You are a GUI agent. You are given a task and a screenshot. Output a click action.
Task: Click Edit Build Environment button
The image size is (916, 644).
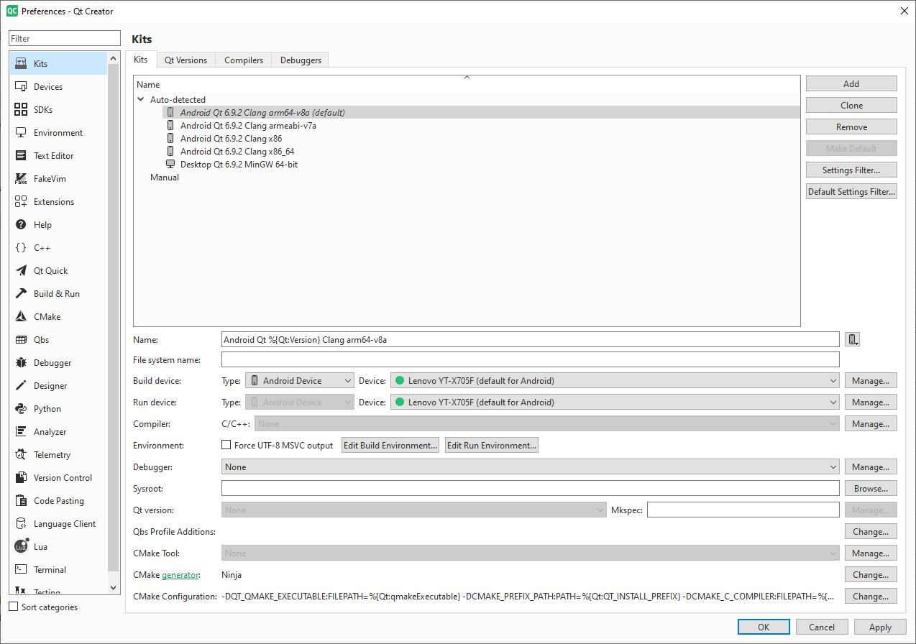pyautogui.click(x=390, y=446)
